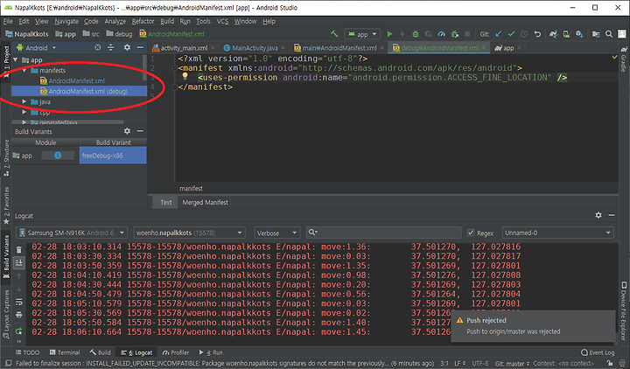This screenshot has height=369, width=630.
Task: Open Project Structure icon in toolbar
Action: pos(596,34)
